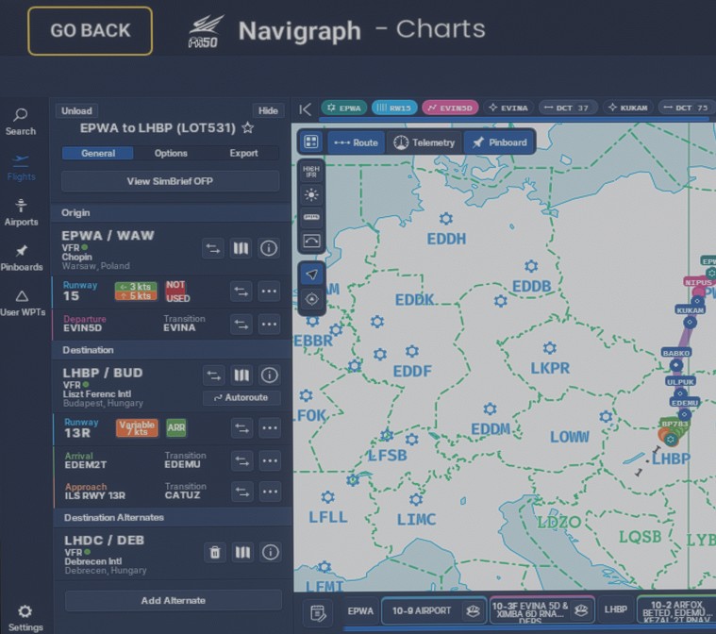Screen dimensions: 716x634
Task: Click EDDH airport on map
Action: pyautogui.click(x=445, y=219)
